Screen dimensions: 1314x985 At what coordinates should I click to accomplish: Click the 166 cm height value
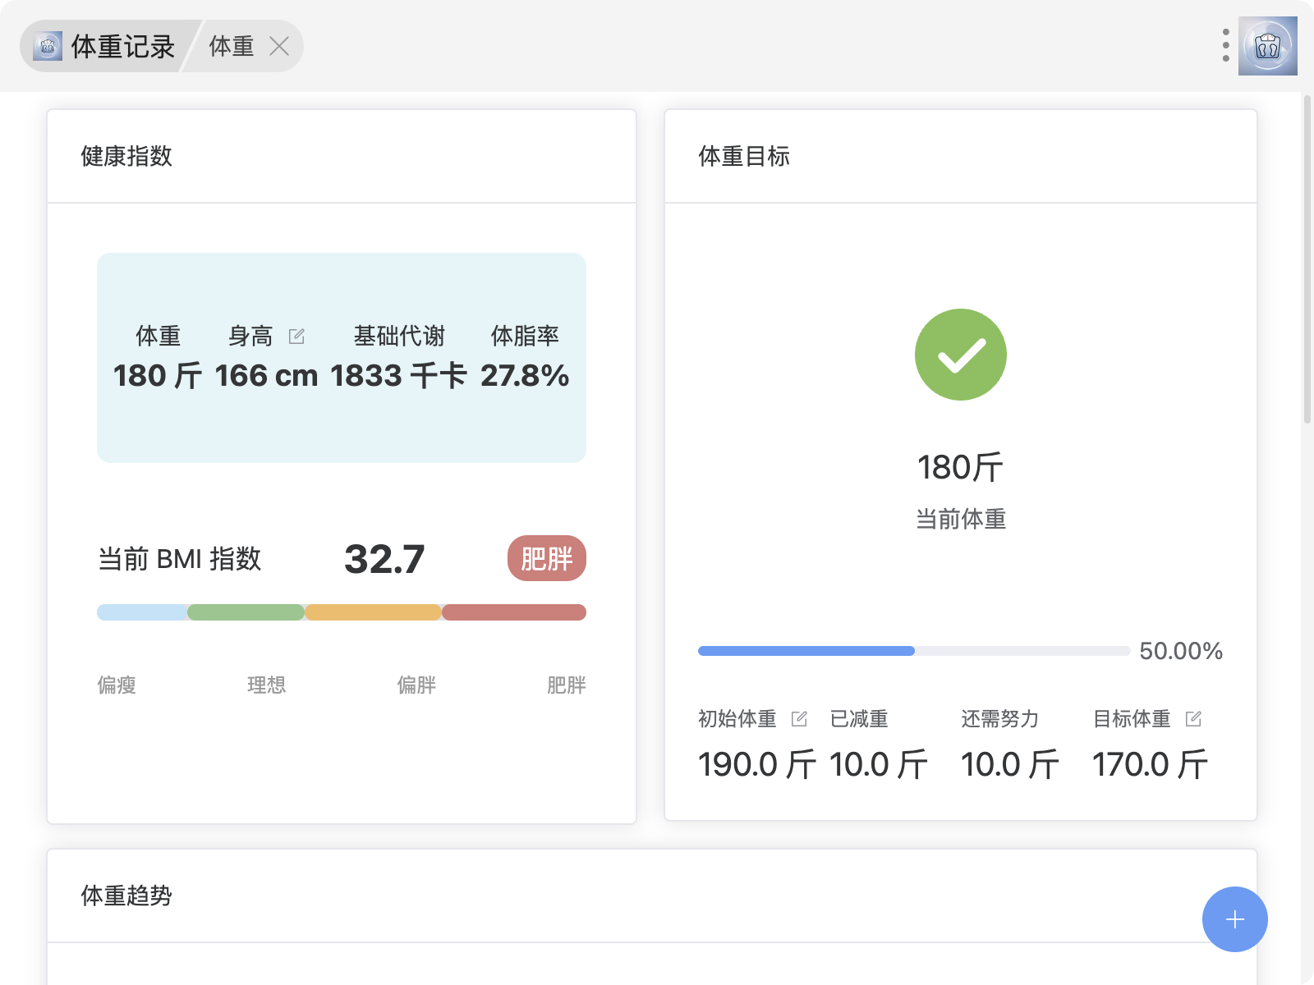point(266,376)
